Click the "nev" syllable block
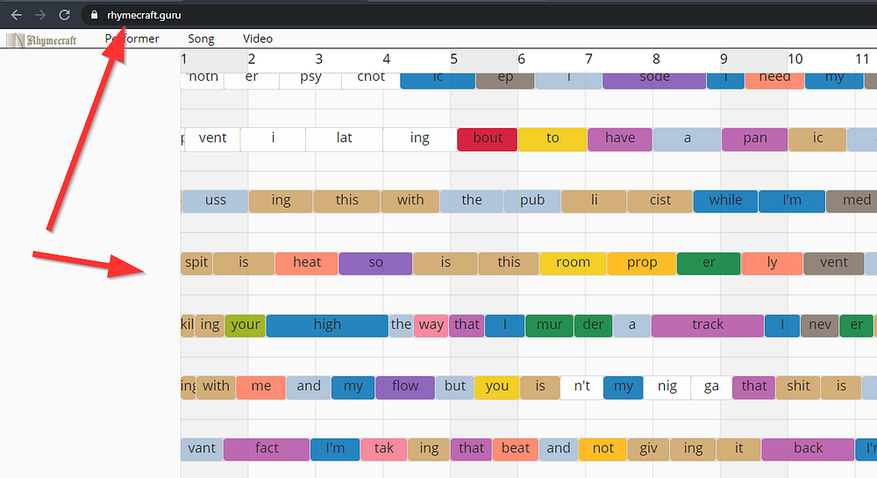877x478 pixels. [x=819, y=325]
